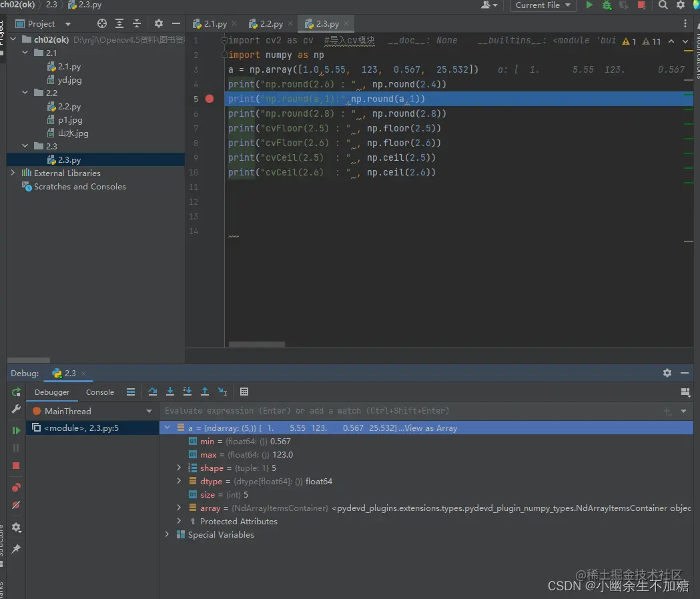Click Step Into My Code icon
Viewport: 700px width, 599px height.
188,392
